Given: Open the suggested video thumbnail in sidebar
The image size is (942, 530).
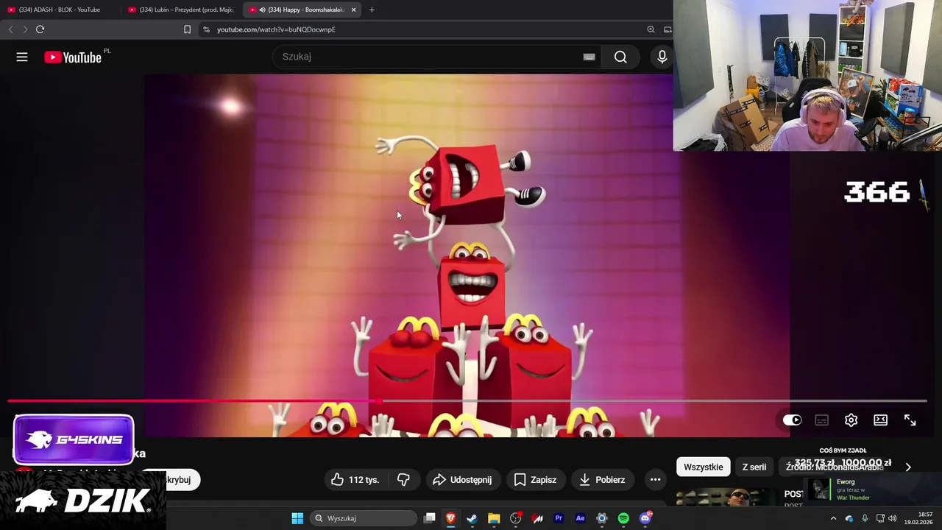Looking at the screenshot, I should (x=727, y=498).
